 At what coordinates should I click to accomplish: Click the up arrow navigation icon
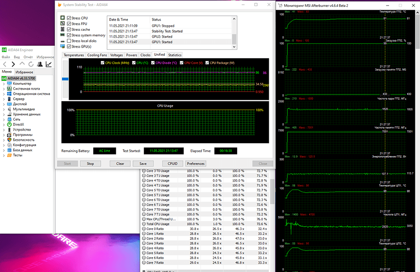pyautogui.click(x=22, y=64)
